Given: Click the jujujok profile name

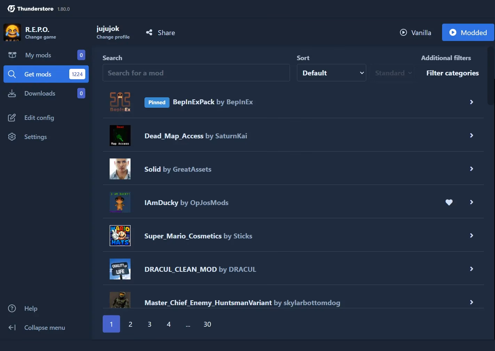Looking at the screenshot, I should point(108,28).
